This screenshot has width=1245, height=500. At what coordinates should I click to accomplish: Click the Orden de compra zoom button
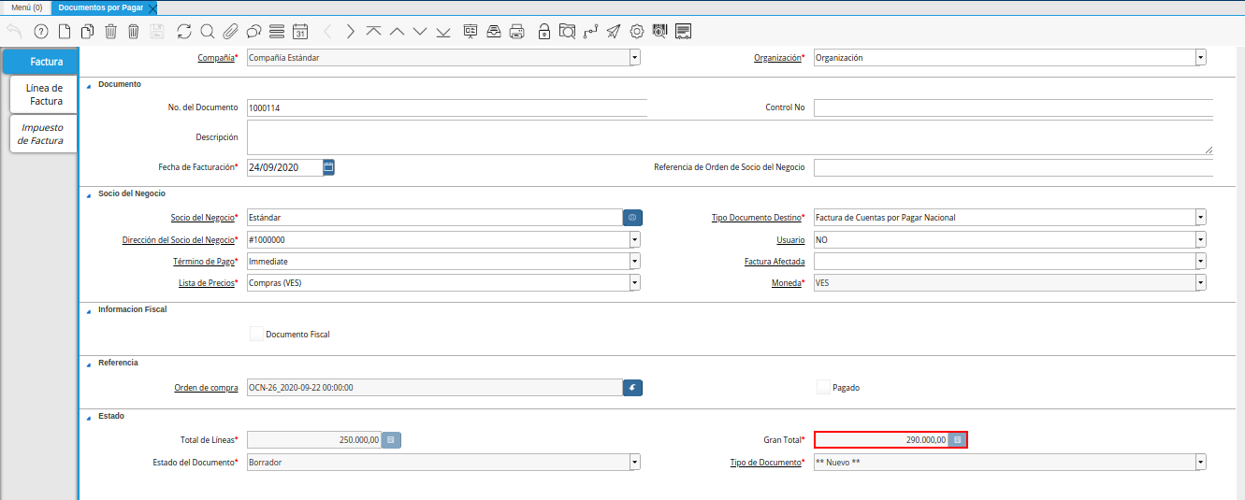(632, 388)
